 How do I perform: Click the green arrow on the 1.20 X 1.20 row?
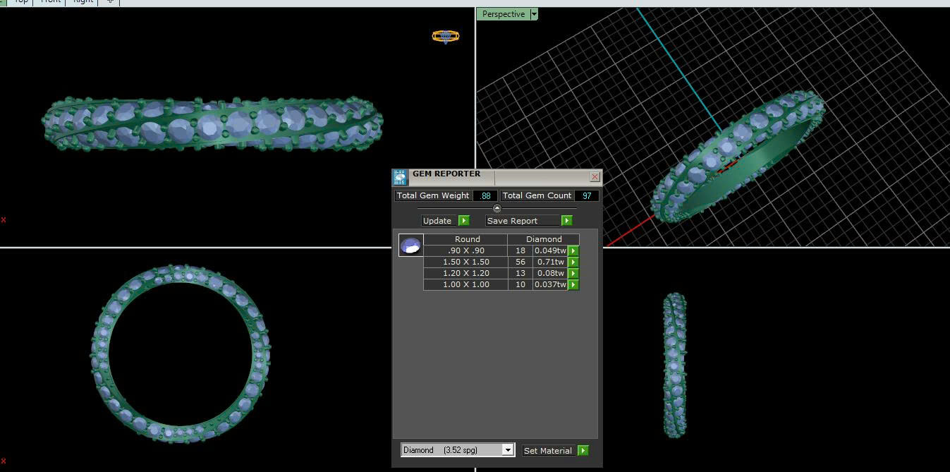[573, 273]
